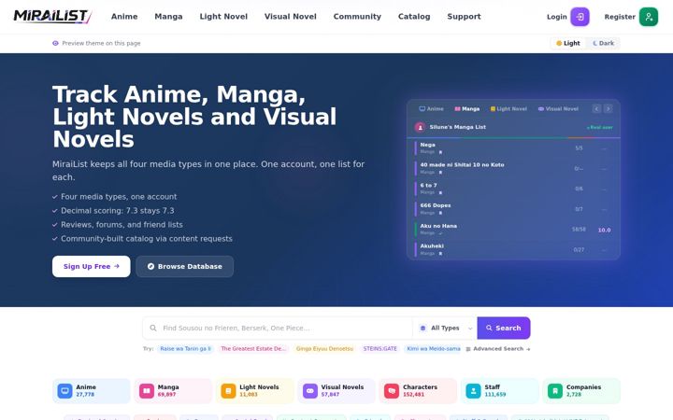The image size is (673, 420).
Task: Click the Light Novels orange icon
Action: coord(228,391)
